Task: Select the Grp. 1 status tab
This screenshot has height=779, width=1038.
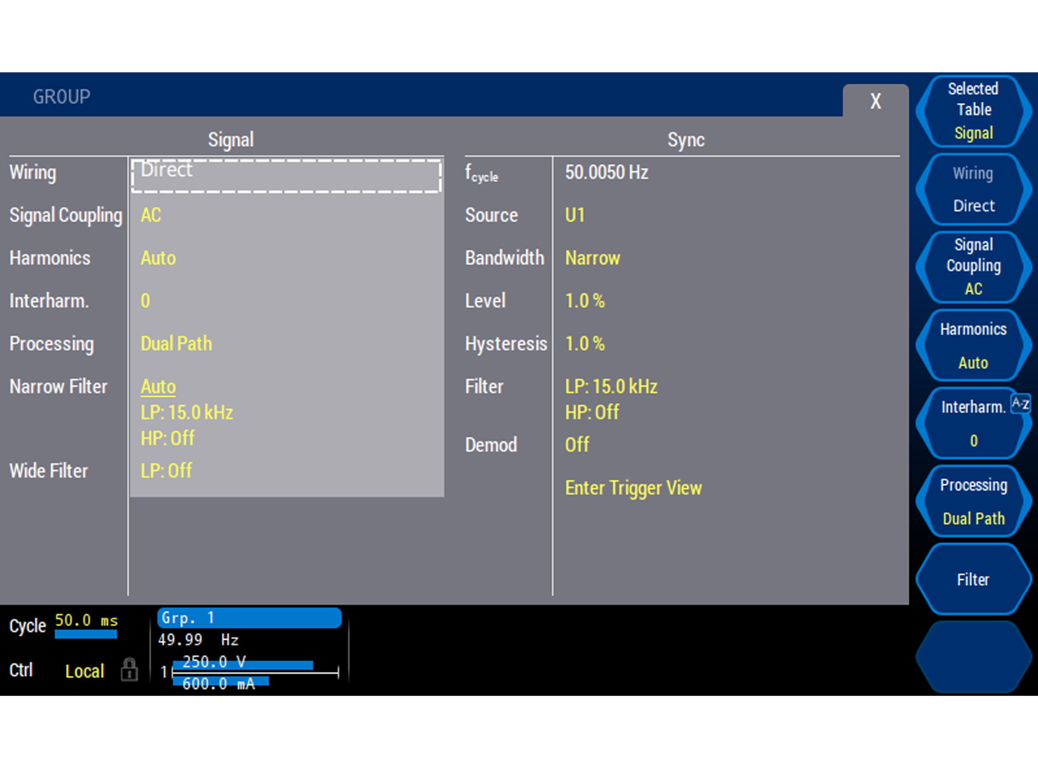Action: (249, 618)
